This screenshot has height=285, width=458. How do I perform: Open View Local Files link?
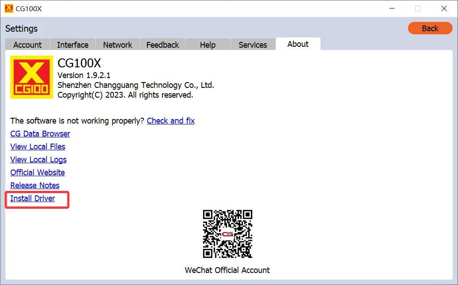(x=37, y=147)
